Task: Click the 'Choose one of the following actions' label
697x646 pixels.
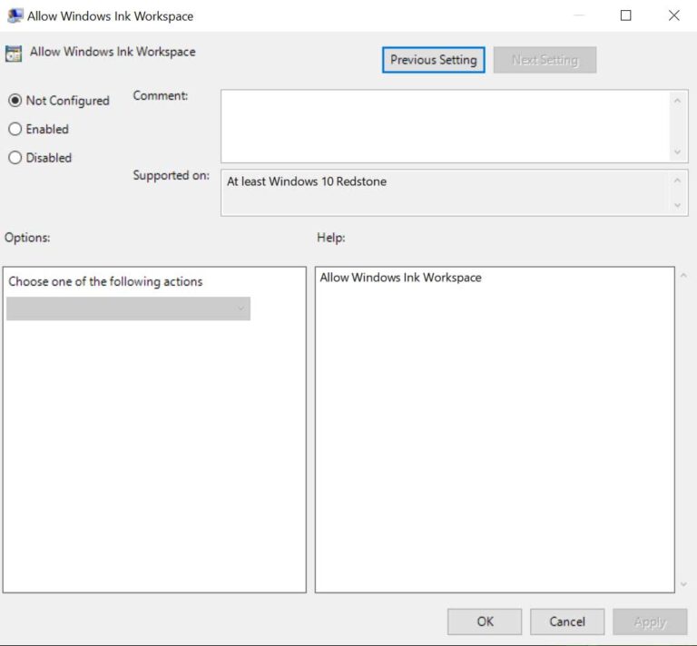Action: 105,281
